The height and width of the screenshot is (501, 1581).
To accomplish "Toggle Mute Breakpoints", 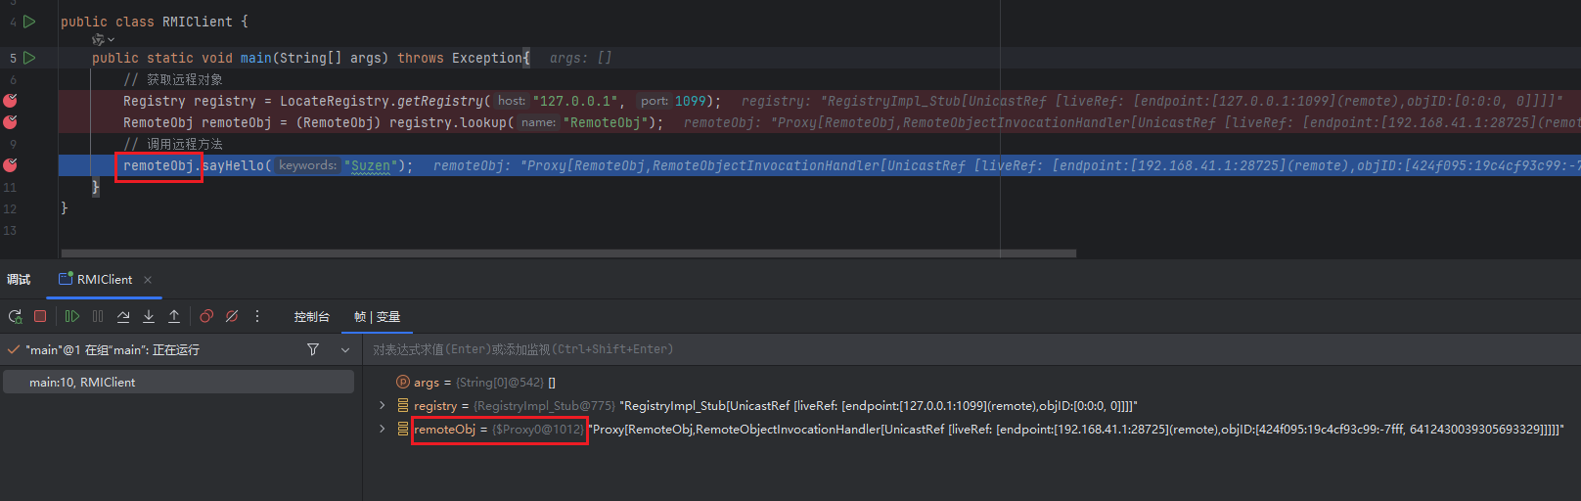I will pyautogui.click(x=232, y=316).
